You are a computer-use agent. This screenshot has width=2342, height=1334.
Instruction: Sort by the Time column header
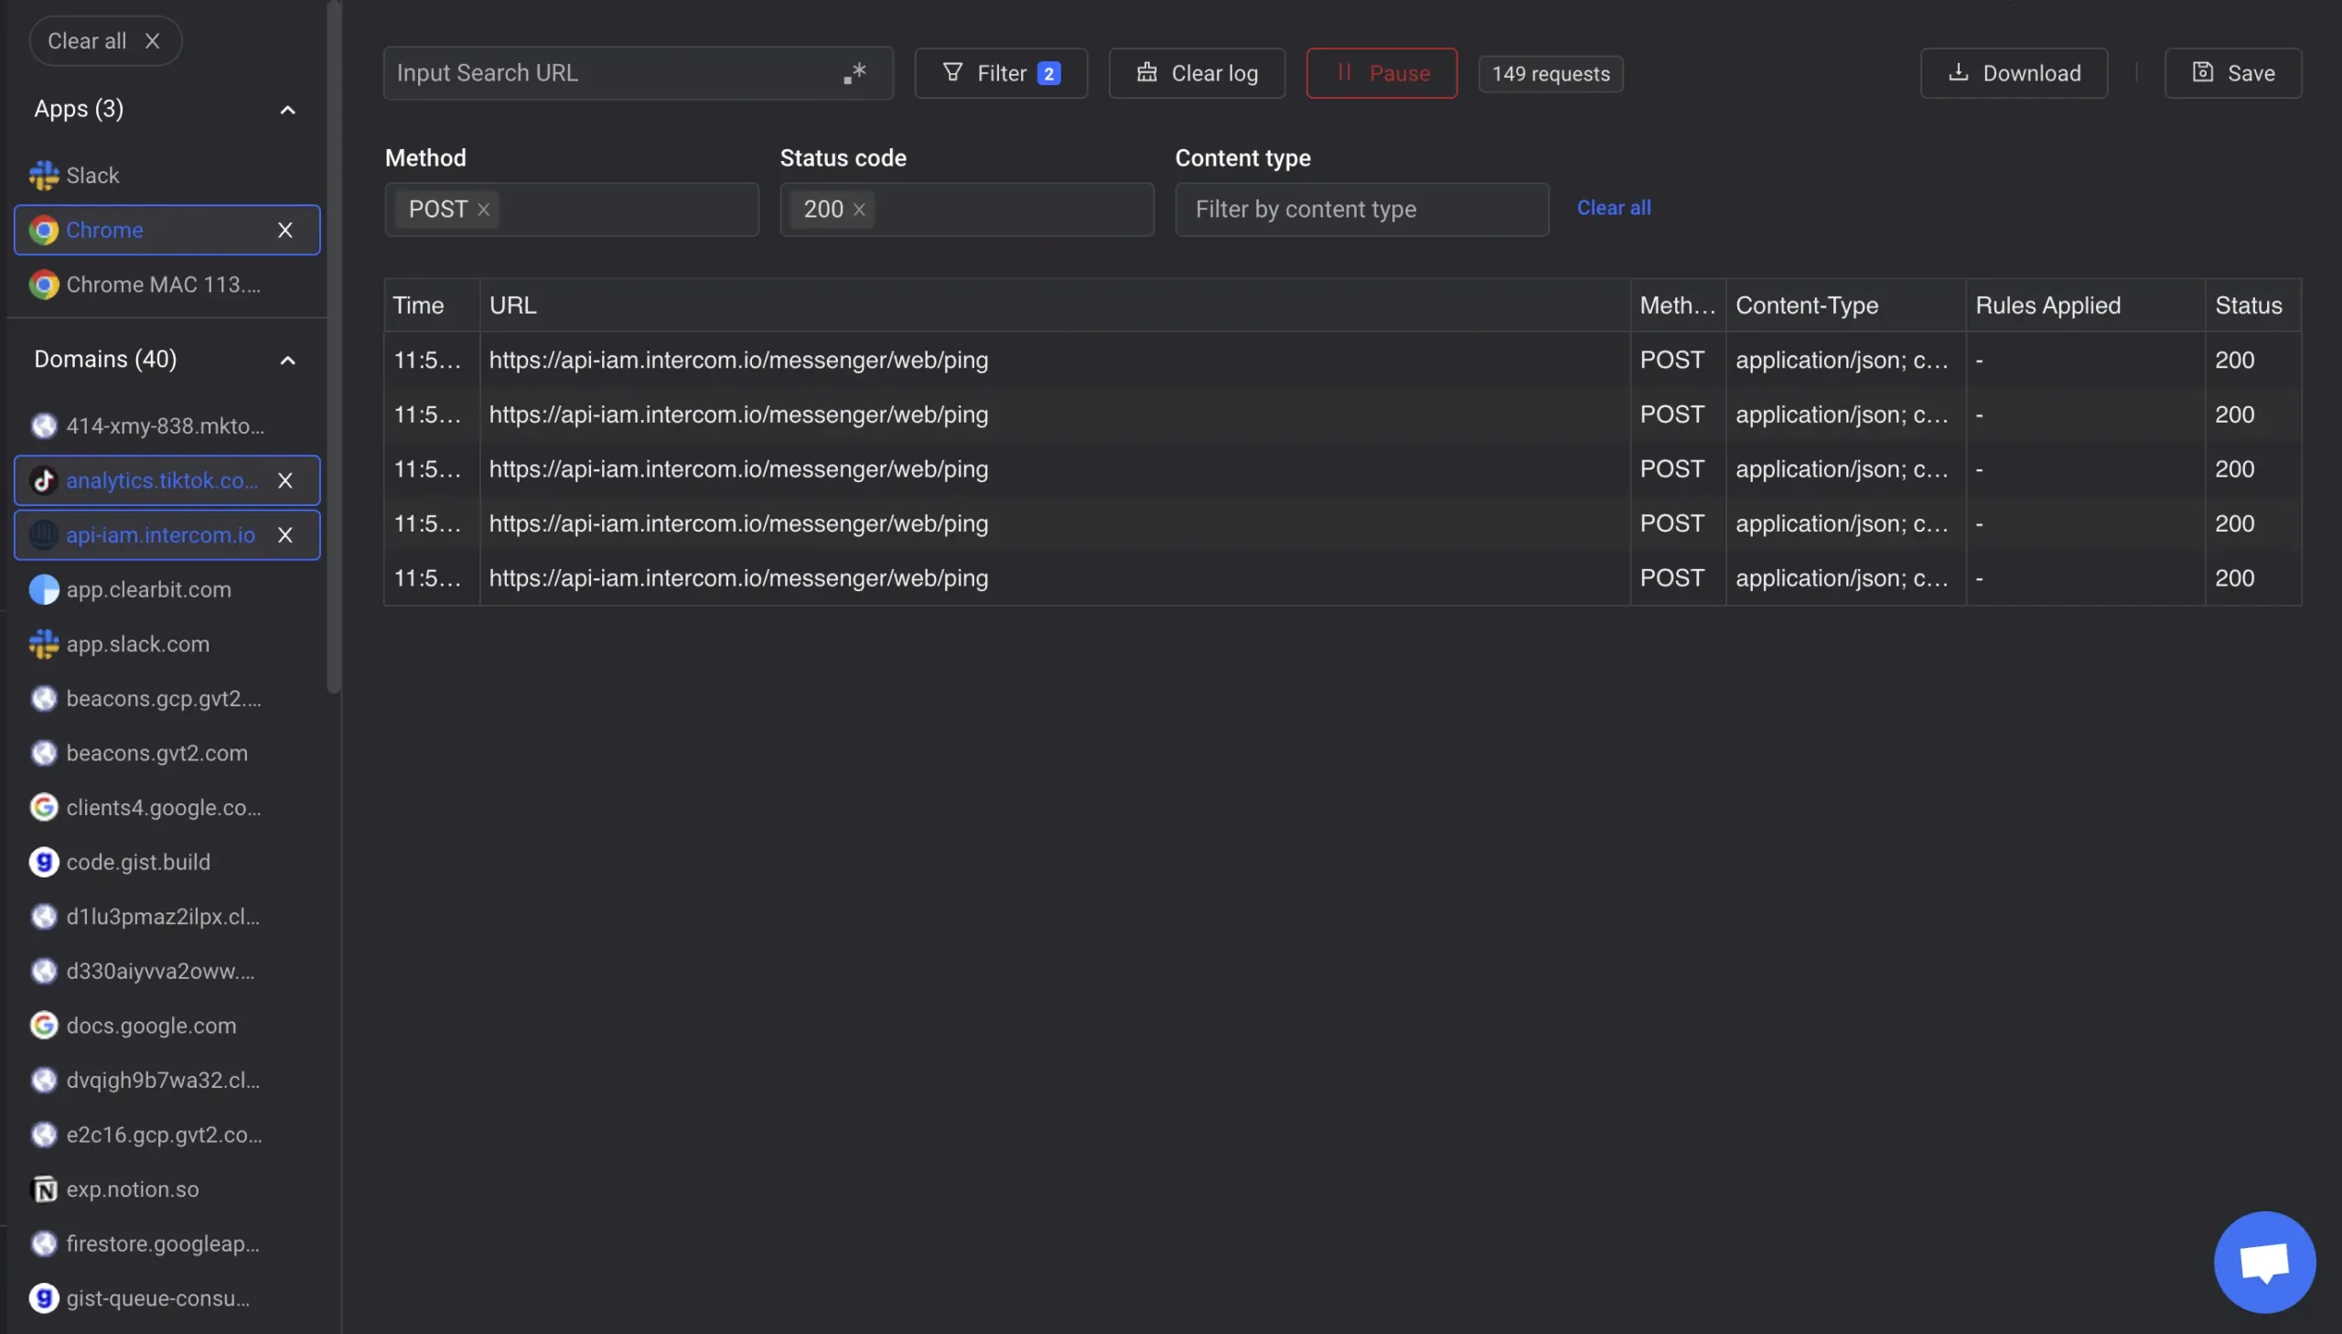coord(432,305)
